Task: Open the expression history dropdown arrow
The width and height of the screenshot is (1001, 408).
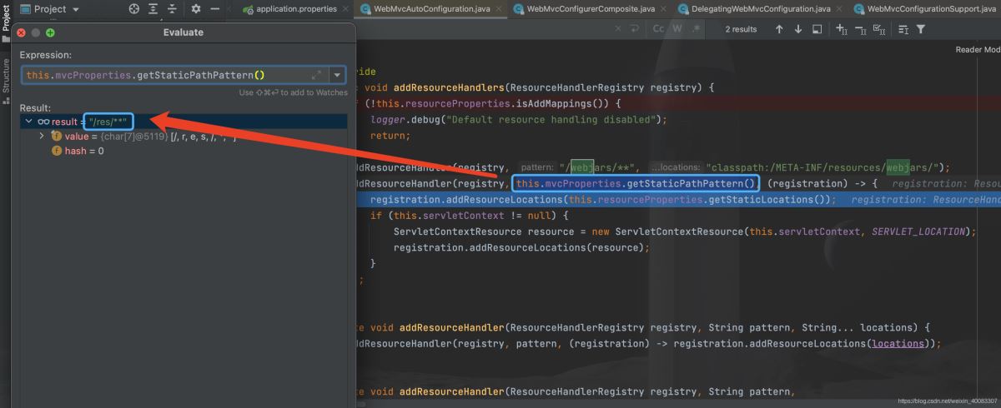Action: point(337,75)
